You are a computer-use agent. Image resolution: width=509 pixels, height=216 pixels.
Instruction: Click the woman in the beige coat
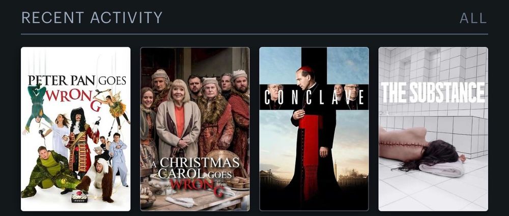pos(178,121)
